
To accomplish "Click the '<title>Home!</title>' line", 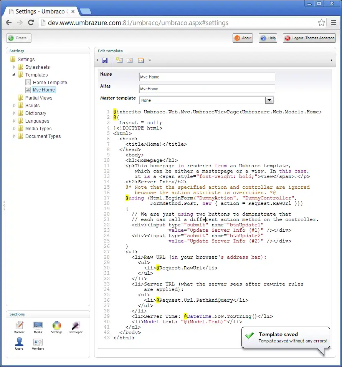I will tap(156, 144).
